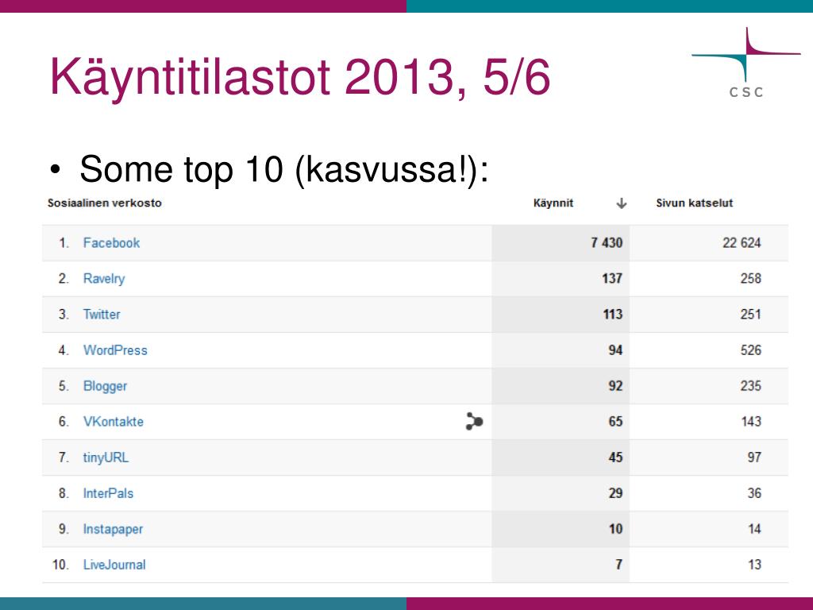Open the Twitter link
This screenshot has width=813, height=610.
[102, 315]
